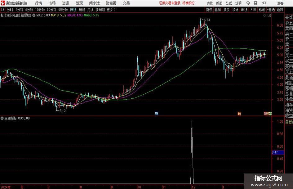The width and height of the screenshot is (293, 189).
Task: Click the 标记 toolbar button
Action: pos(262,10)
